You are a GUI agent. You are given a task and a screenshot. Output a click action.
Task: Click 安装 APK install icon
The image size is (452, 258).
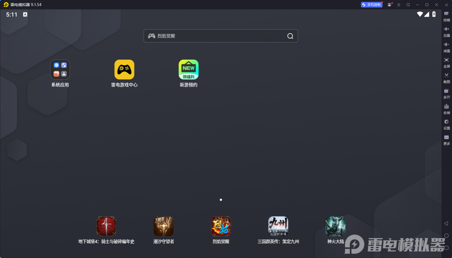coord(446,109)
